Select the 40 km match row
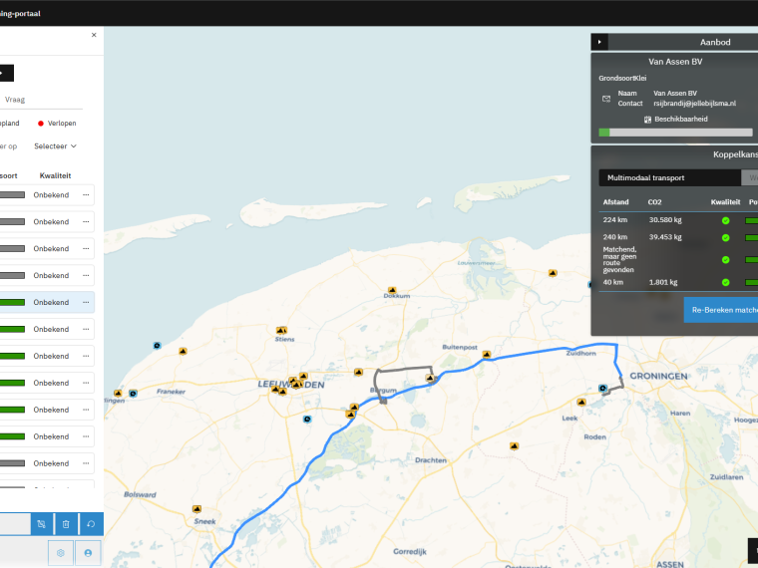The height and width of the screenshot is (568, 758). pyautogui.click(x=678, y=283)
